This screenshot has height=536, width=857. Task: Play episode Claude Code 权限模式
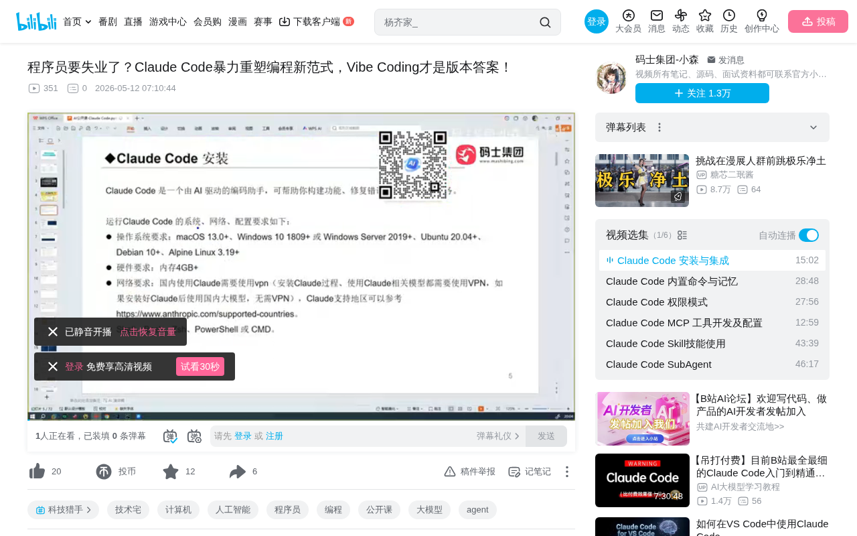pos(712,302)
